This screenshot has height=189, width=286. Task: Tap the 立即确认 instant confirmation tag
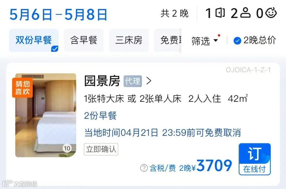point(101,150)
